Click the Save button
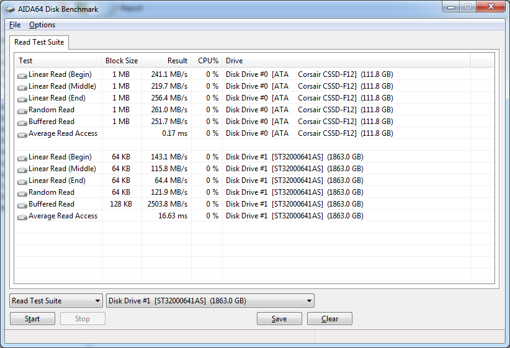This screenshot has width=510, height=348. click(x=279, y=319)
